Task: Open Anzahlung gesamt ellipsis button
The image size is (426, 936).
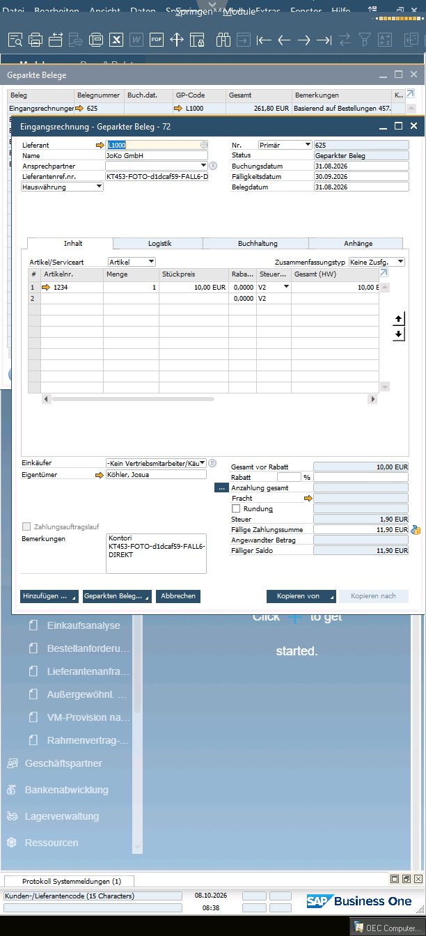Action: point(221,488)
